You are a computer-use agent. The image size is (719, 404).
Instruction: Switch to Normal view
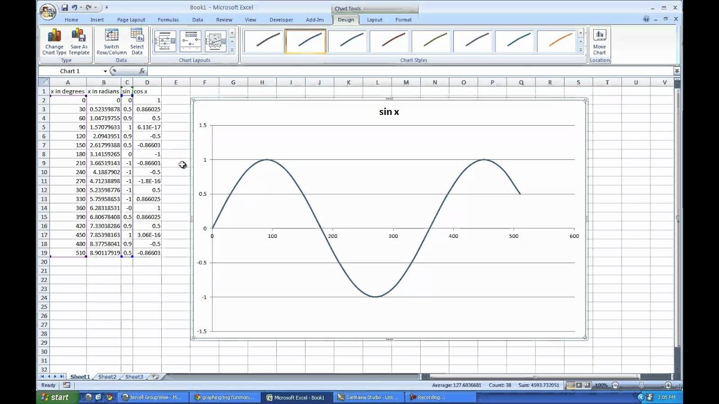pyautogui.click(x=571, y=385)
